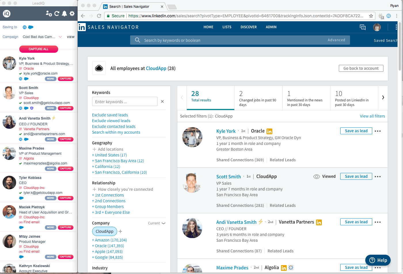This screenshot has height=274, width=403.
Task: Expand Add locations under Geography
Action: 108,149
